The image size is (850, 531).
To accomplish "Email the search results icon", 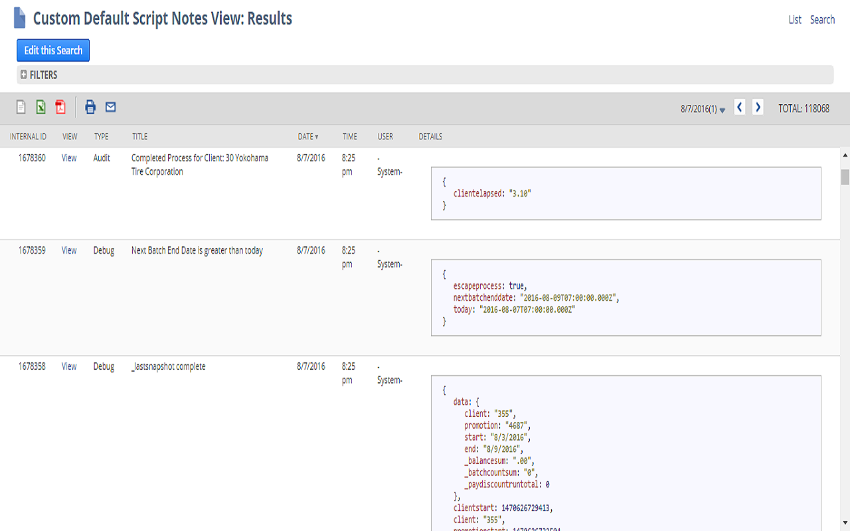I will [110, 107].
